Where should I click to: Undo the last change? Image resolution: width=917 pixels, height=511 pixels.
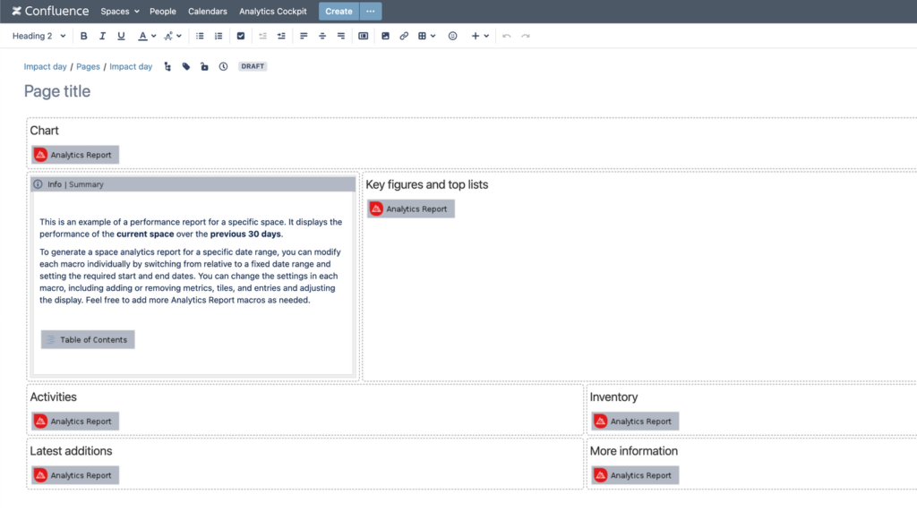(507, 36)
